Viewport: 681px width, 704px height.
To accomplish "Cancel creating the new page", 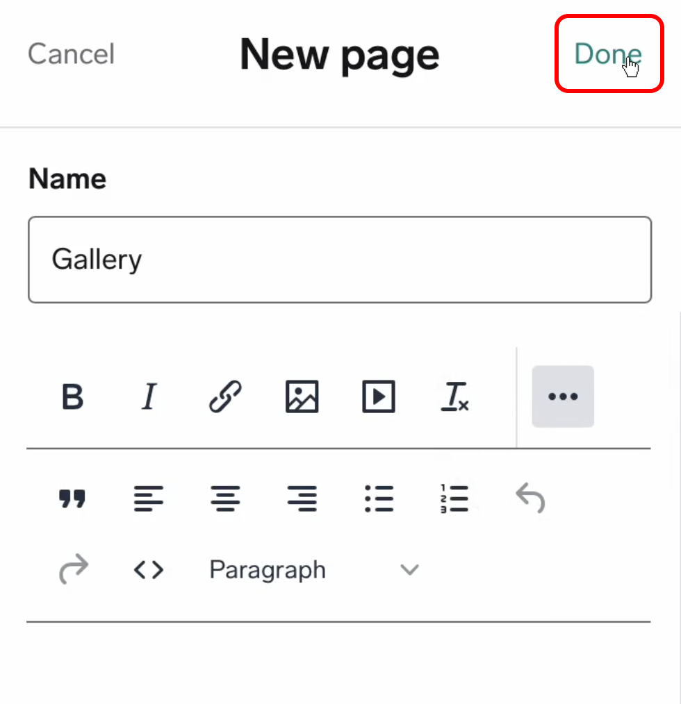I will pyautogui.click(x=71, y=54).
